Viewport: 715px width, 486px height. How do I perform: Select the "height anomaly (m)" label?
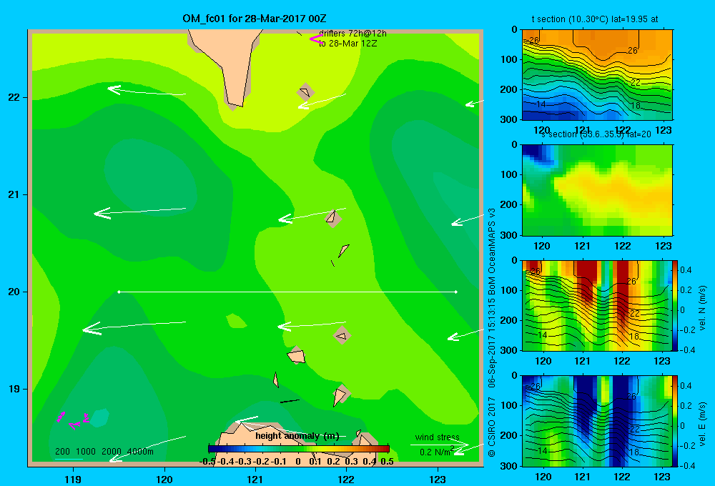pos(297,436)
